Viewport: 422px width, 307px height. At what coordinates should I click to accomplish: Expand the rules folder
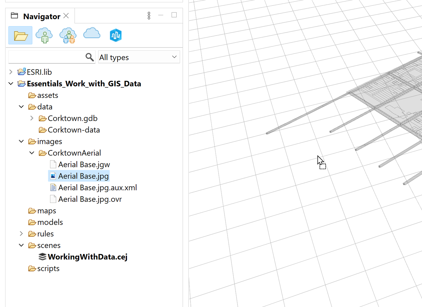coord(21,233)
